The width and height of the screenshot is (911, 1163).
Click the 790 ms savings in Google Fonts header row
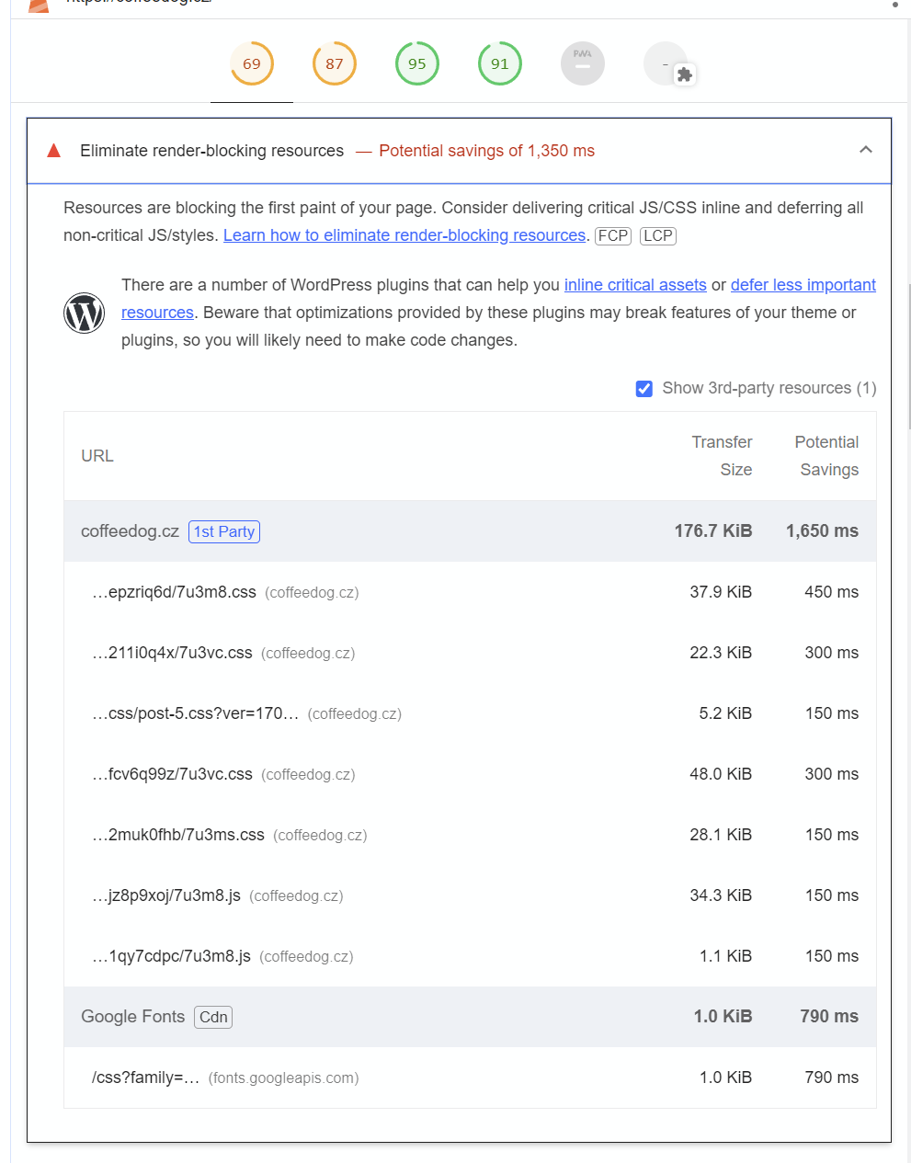pyautogui.click(x=829, y=1017)
